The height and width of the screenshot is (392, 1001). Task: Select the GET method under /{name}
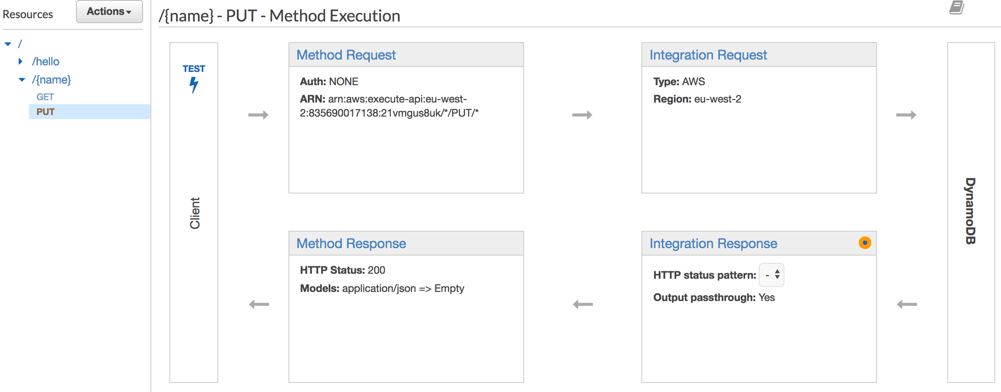(x=45, y=97)
